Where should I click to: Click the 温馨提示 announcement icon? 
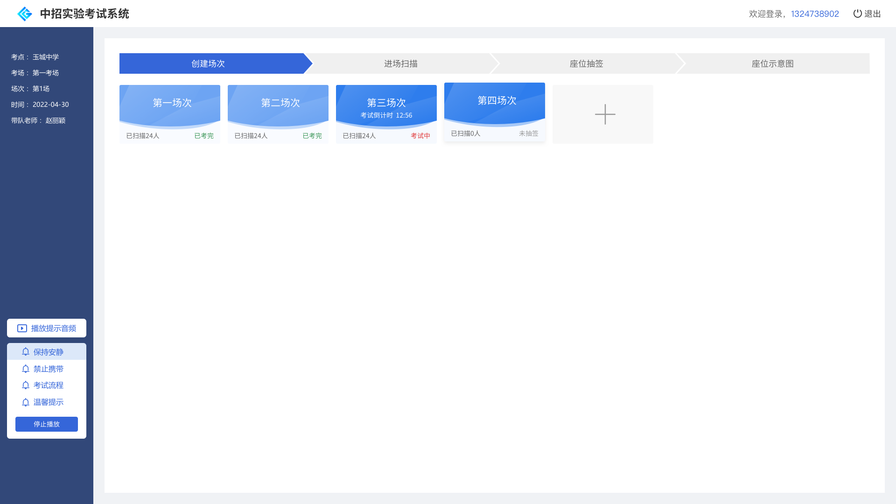25,402
